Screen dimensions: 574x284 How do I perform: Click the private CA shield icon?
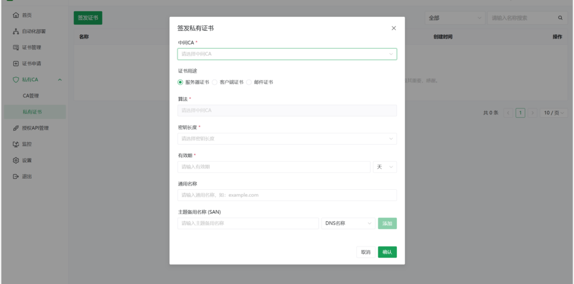pos(15,80)
